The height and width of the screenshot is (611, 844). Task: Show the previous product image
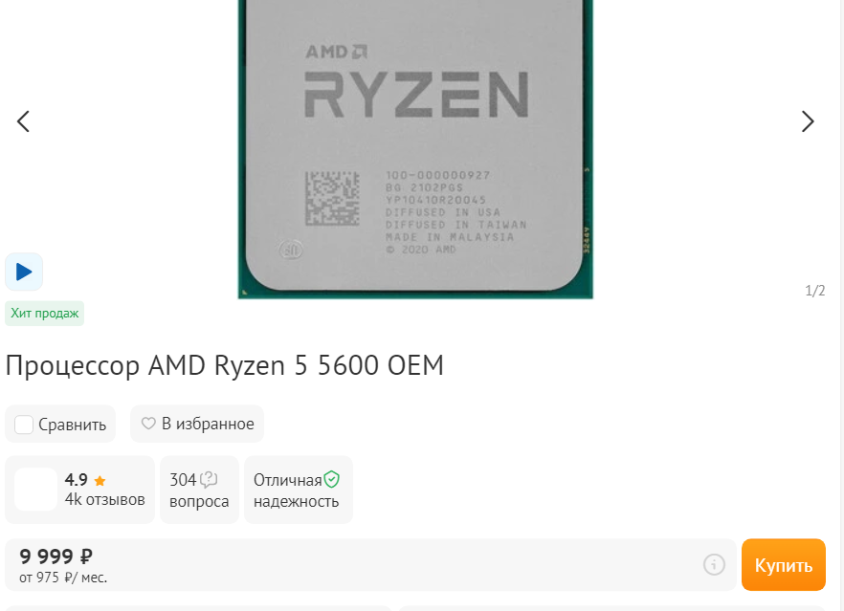tap(23, 121)
